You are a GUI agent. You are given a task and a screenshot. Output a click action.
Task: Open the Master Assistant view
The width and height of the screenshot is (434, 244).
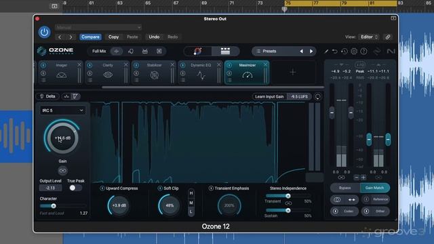pos(197,52)
